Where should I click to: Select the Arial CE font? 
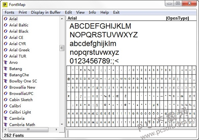[16, 38]
